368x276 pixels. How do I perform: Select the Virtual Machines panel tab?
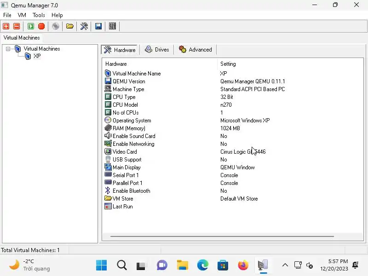coord(22,38)
